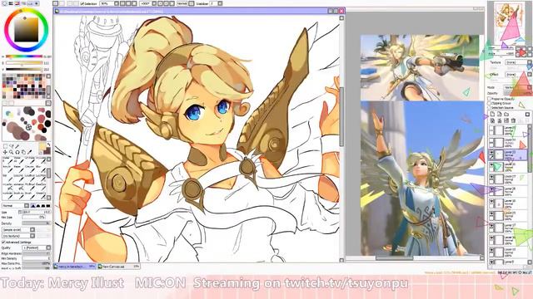
Task: Adjust the brush Density slider
Action: click(37, 223)
